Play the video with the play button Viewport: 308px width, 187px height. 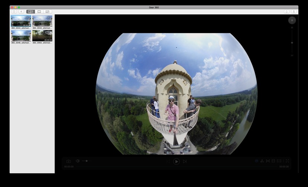point(176,161)
